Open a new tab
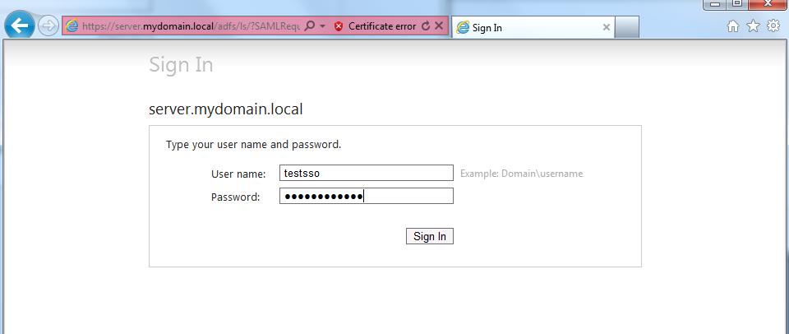This screenshot has width=789, height=334. coord(627,27)
